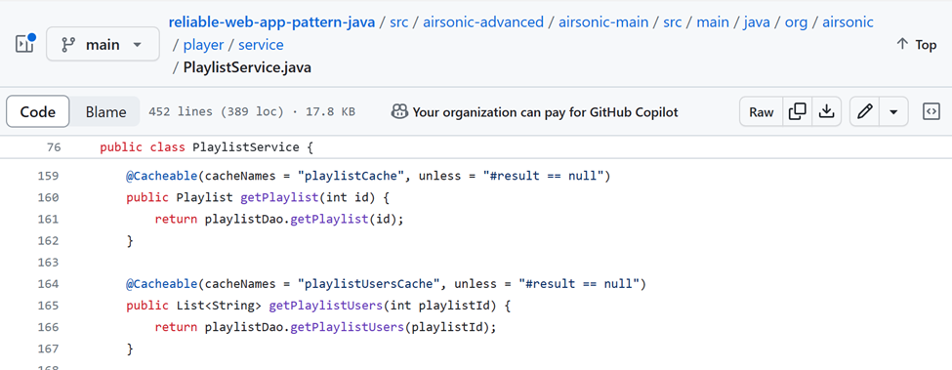
Task: Go to airsonic-advanced folder in breadcrumb
Action: tap(483, 22)
